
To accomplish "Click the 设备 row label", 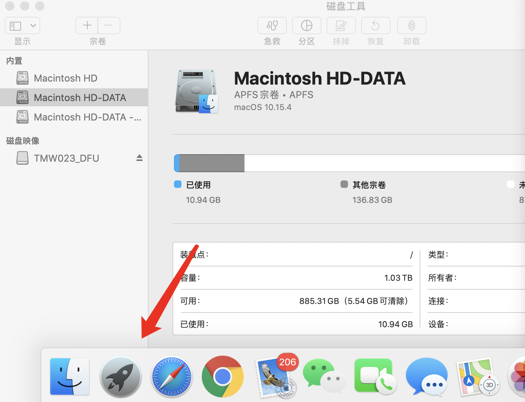I will (438, 324).
